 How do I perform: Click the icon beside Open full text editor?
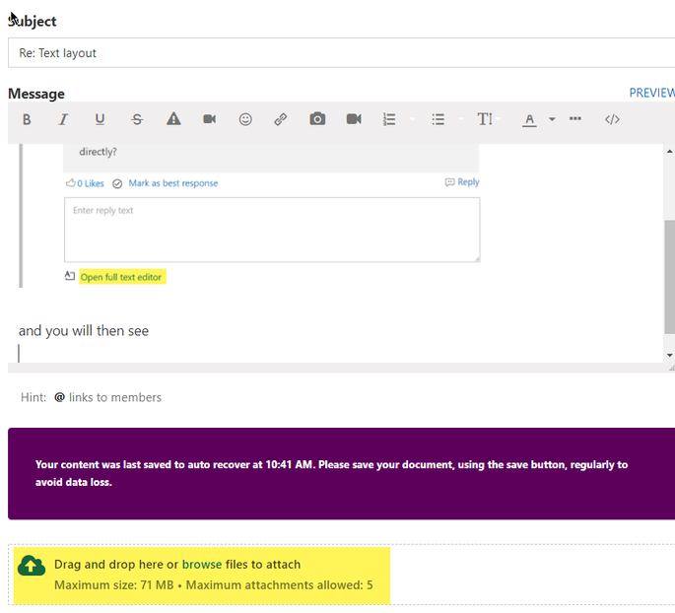coord(70,276)
